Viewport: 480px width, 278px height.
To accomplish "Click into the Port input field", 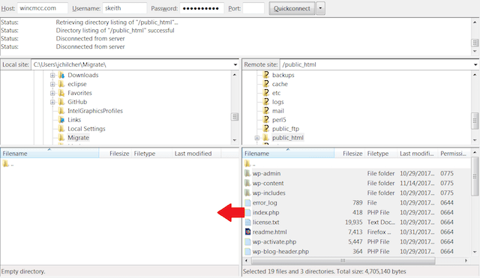I will [253, 8].
